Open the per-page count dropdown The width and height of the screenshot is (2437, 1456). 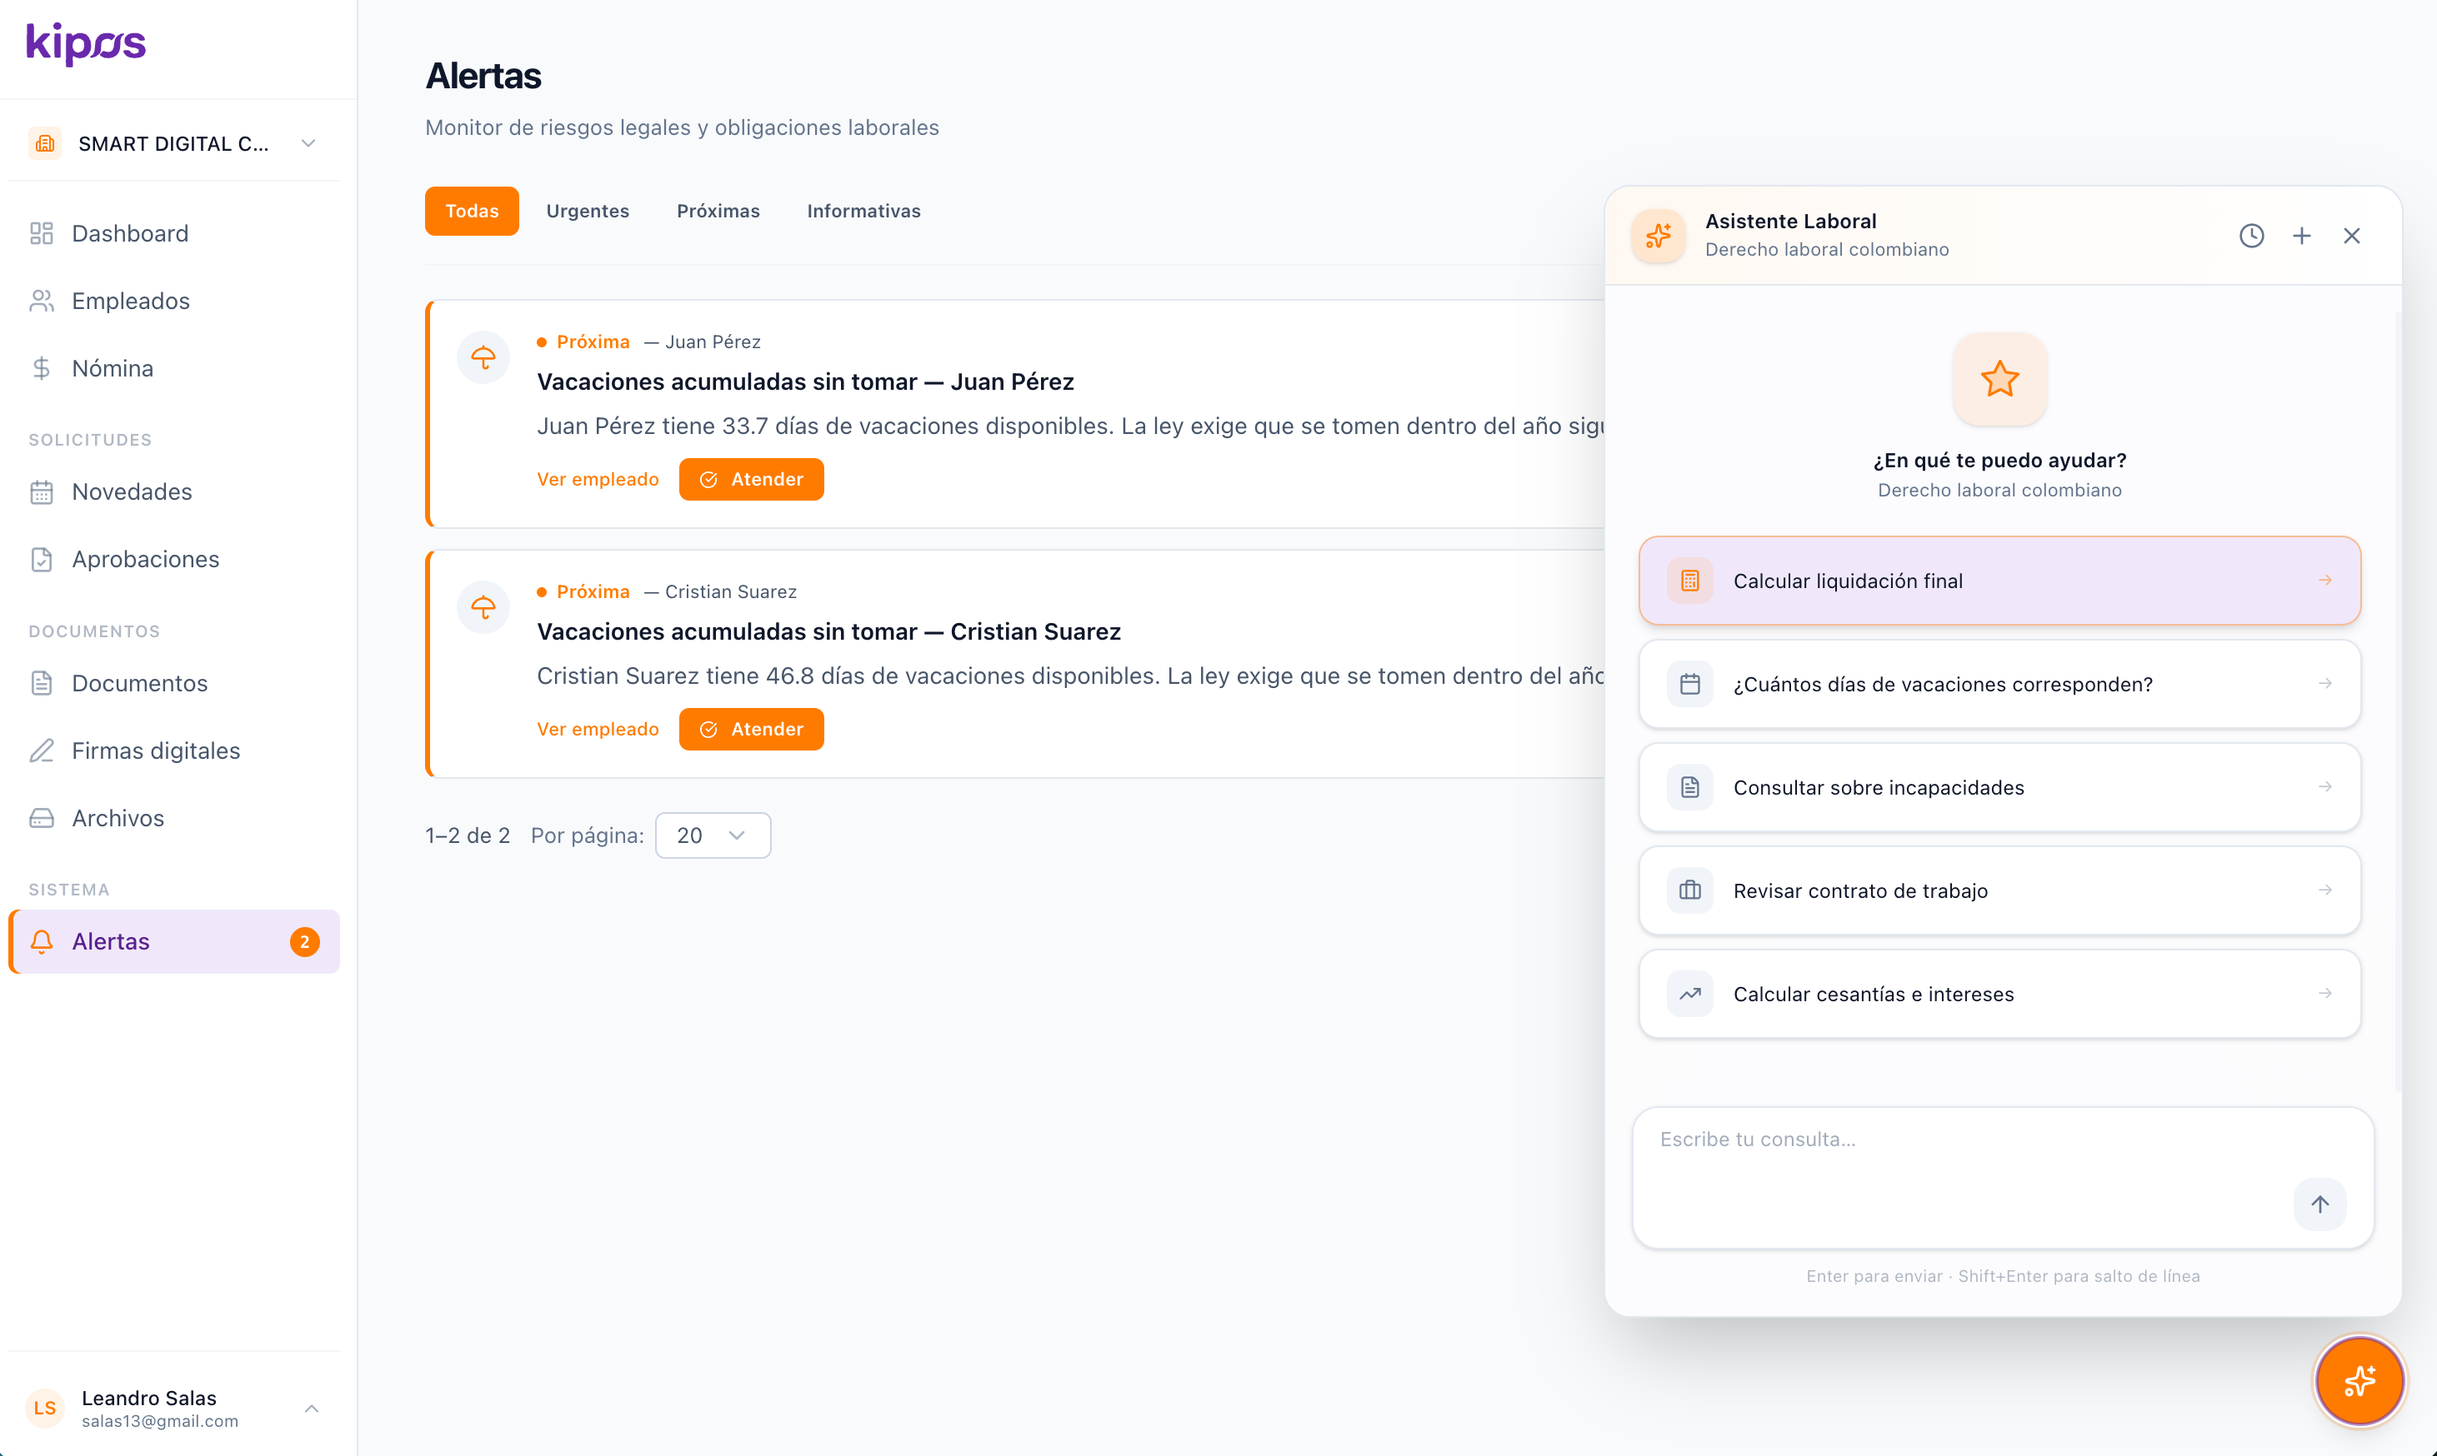[713, 835]
